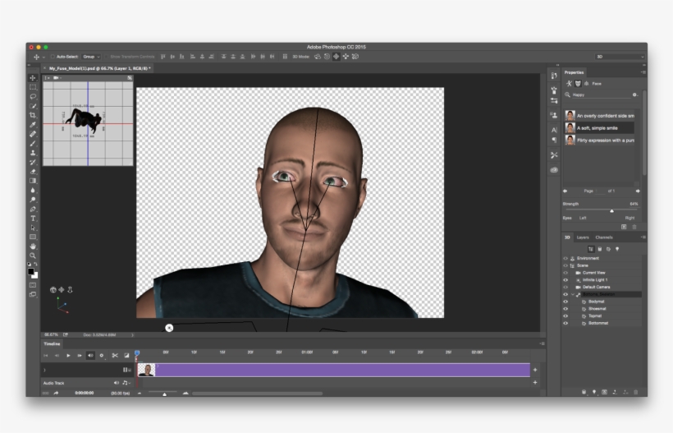Go to next expression page arrow
This screenshot has width=673, height=433.
[638, 191]
